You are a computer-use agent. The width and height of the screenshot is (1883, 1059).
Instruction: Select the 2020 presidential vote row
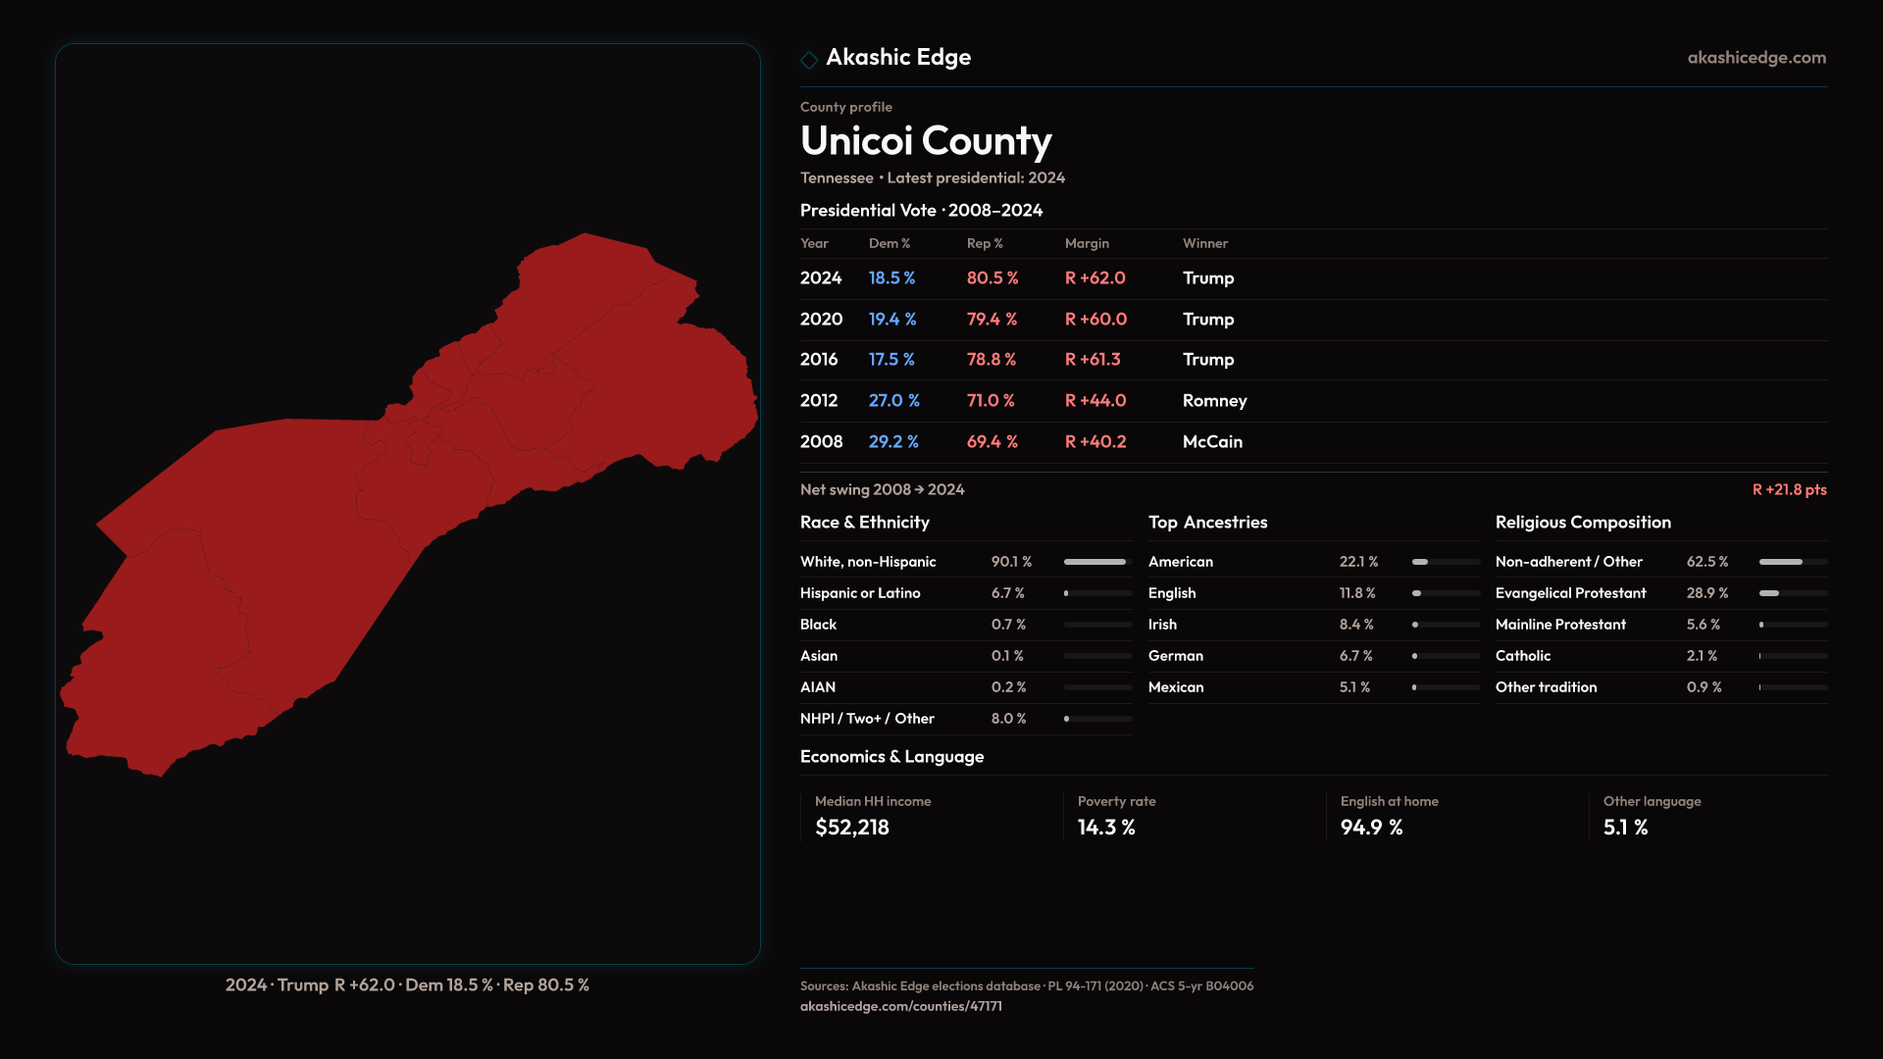point(821,320)
